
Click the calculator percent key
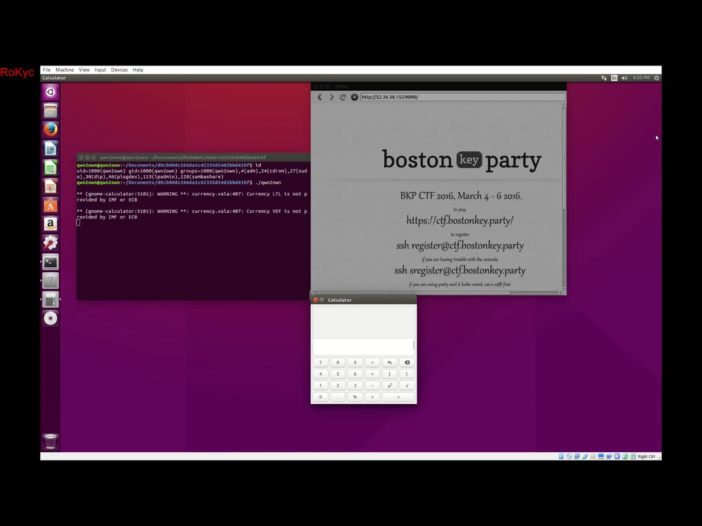355,397
